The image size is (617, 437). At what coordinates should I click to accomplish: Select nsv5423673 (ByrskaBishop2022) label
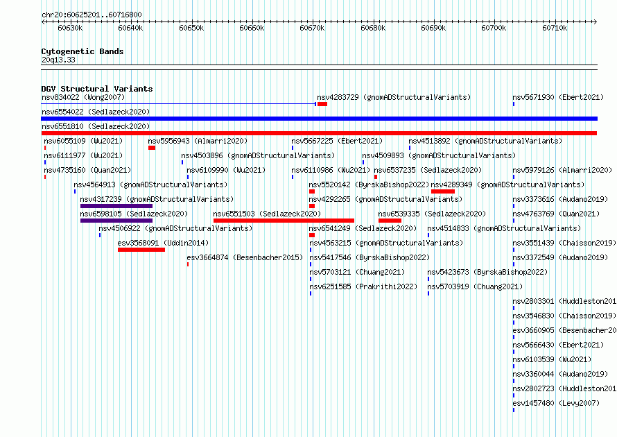[x=487, y=272]
